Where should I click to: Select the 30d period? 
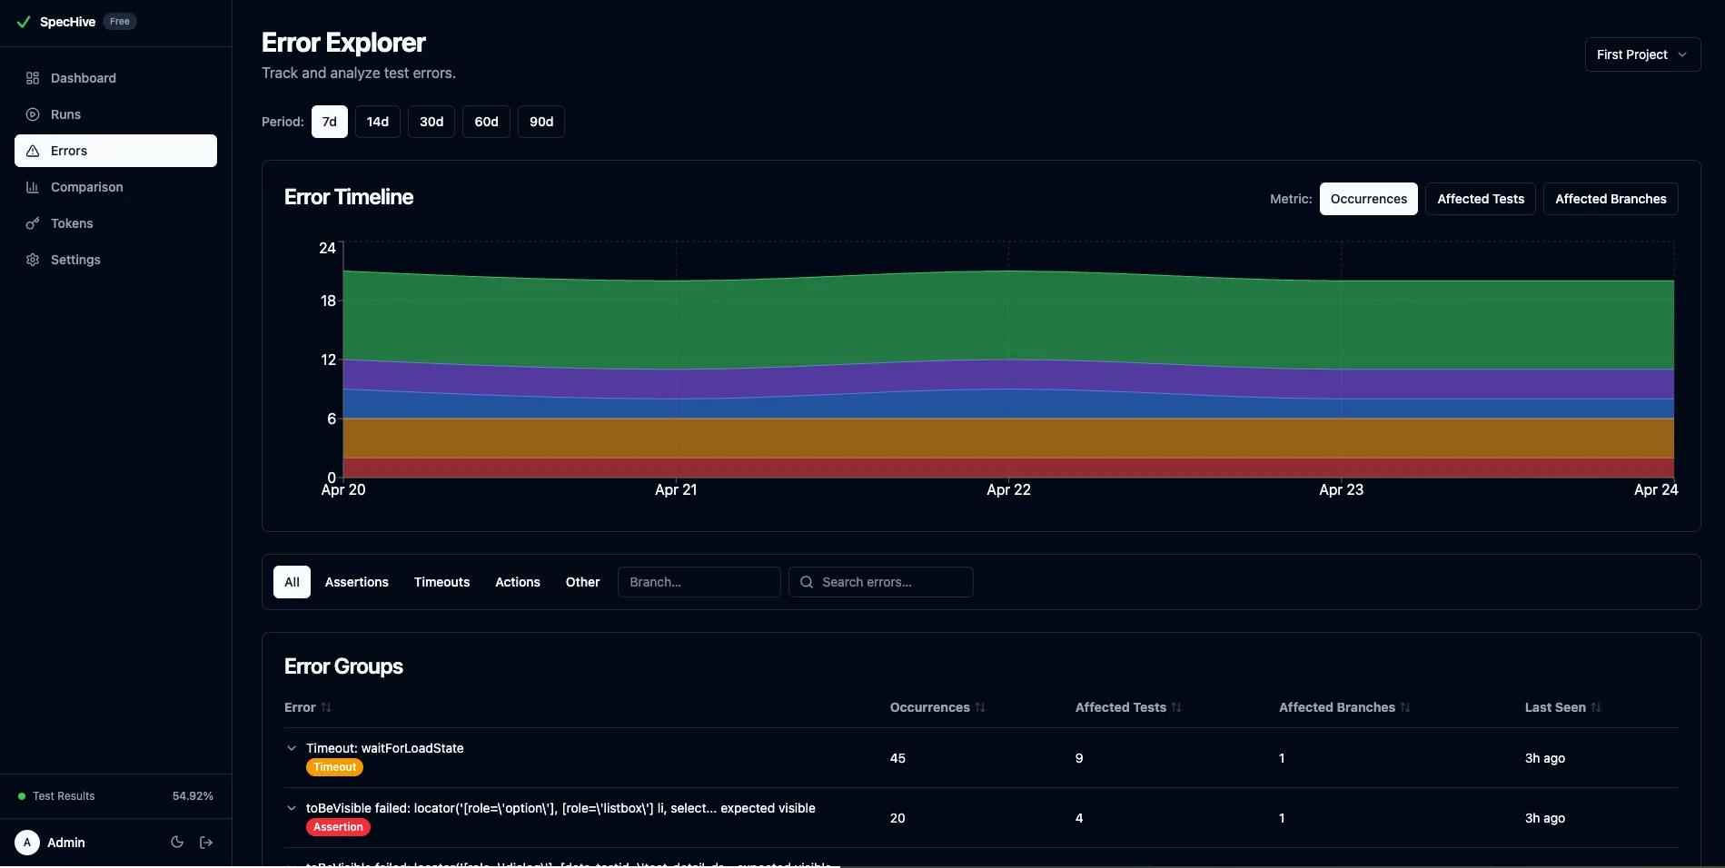point(431,122)
